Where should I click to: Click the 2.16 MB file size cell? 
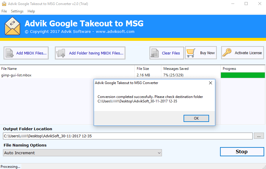pyautogui.click(x=143, y=75)
